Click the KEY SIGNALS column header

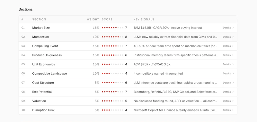144,19
